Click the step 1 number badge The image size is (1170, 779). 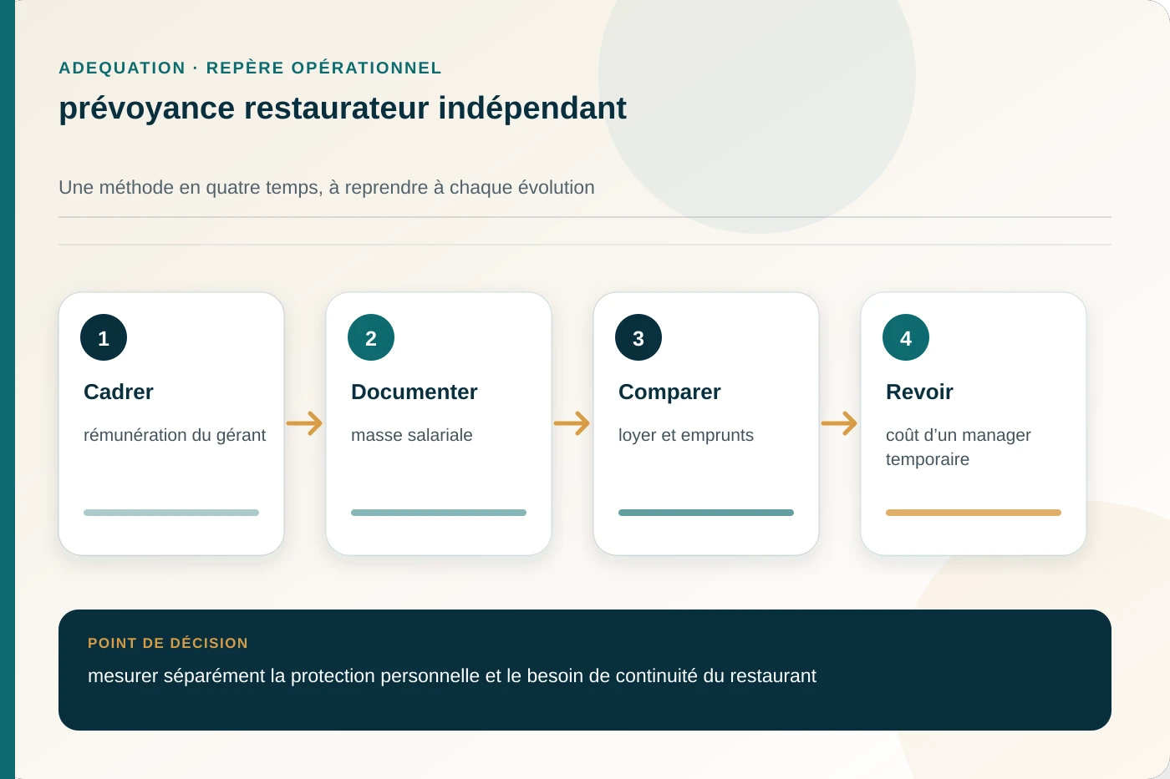[104, 337]
